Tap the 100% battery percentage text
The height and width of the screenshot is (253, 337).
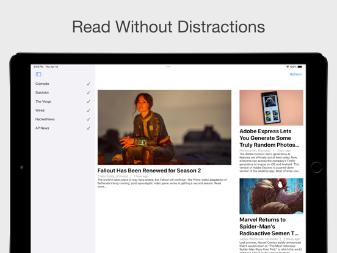(x=293, y=67)
